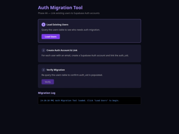Click 'For each user with an email' description
Screen dimensions: 179x134
(85, 55)
